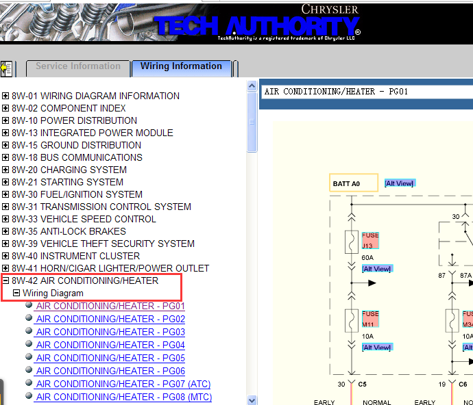The image size is (473, 405).
Task: Select 8W-42 AIR CONDITIONING/HEATER label
Action: (85, 280)
